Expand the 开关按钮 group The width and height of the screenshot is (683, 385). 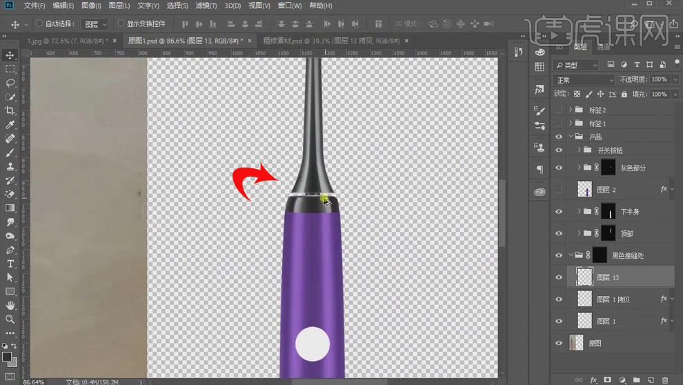579,150
